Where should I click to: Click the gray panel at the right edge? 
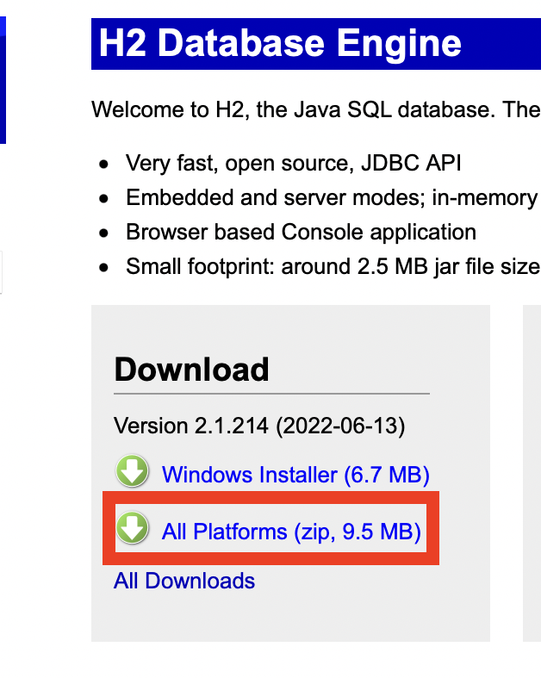pos(532,474)
